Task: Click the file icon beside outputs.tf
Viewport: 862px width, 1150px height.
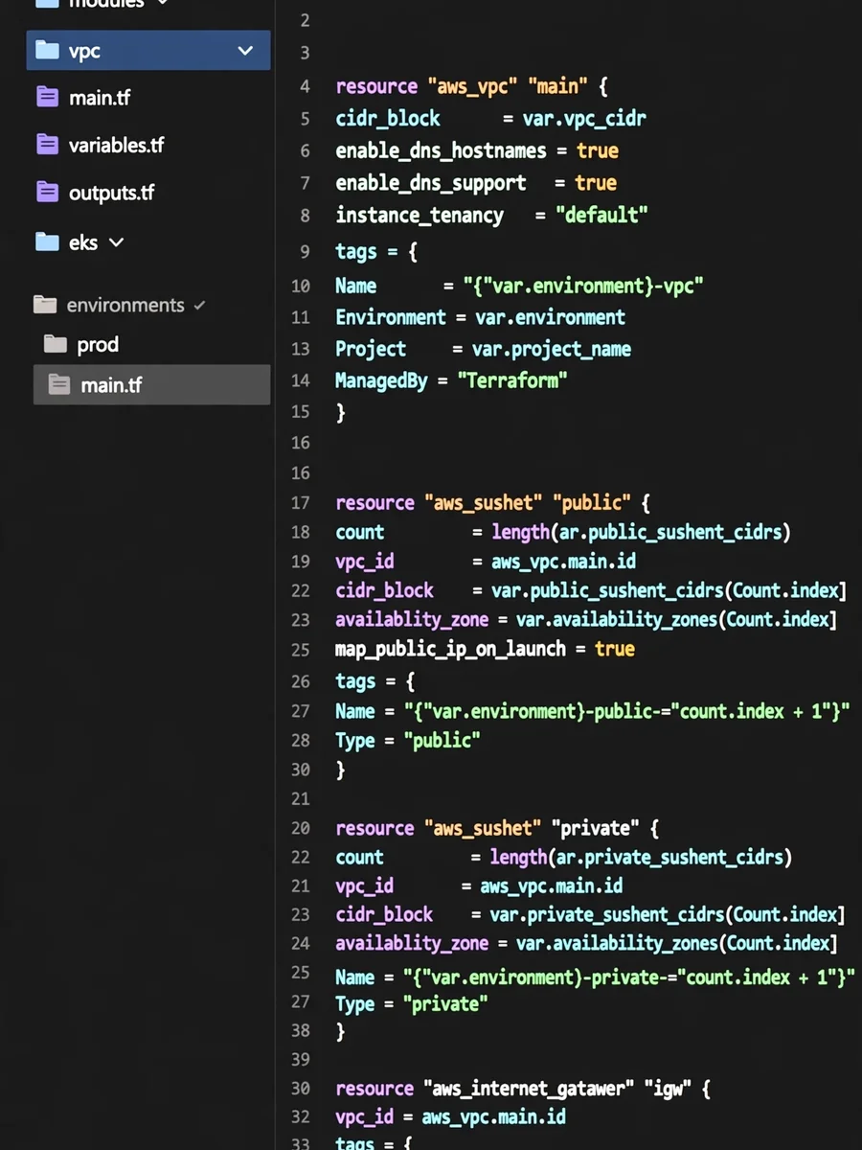Action: point(48,192)
